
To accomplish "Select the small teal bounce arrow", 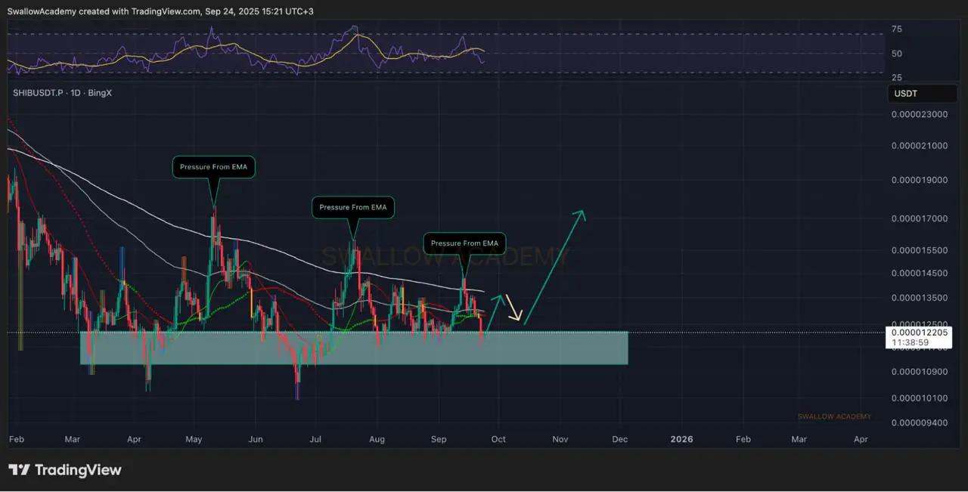I will [x=492, y=312].
